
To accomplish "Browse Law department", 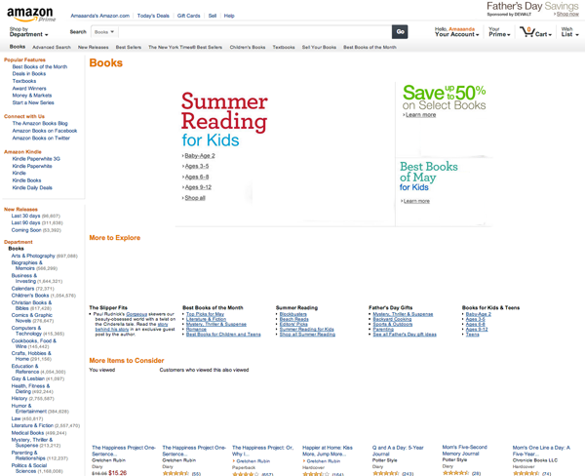I will click(16, 418).
